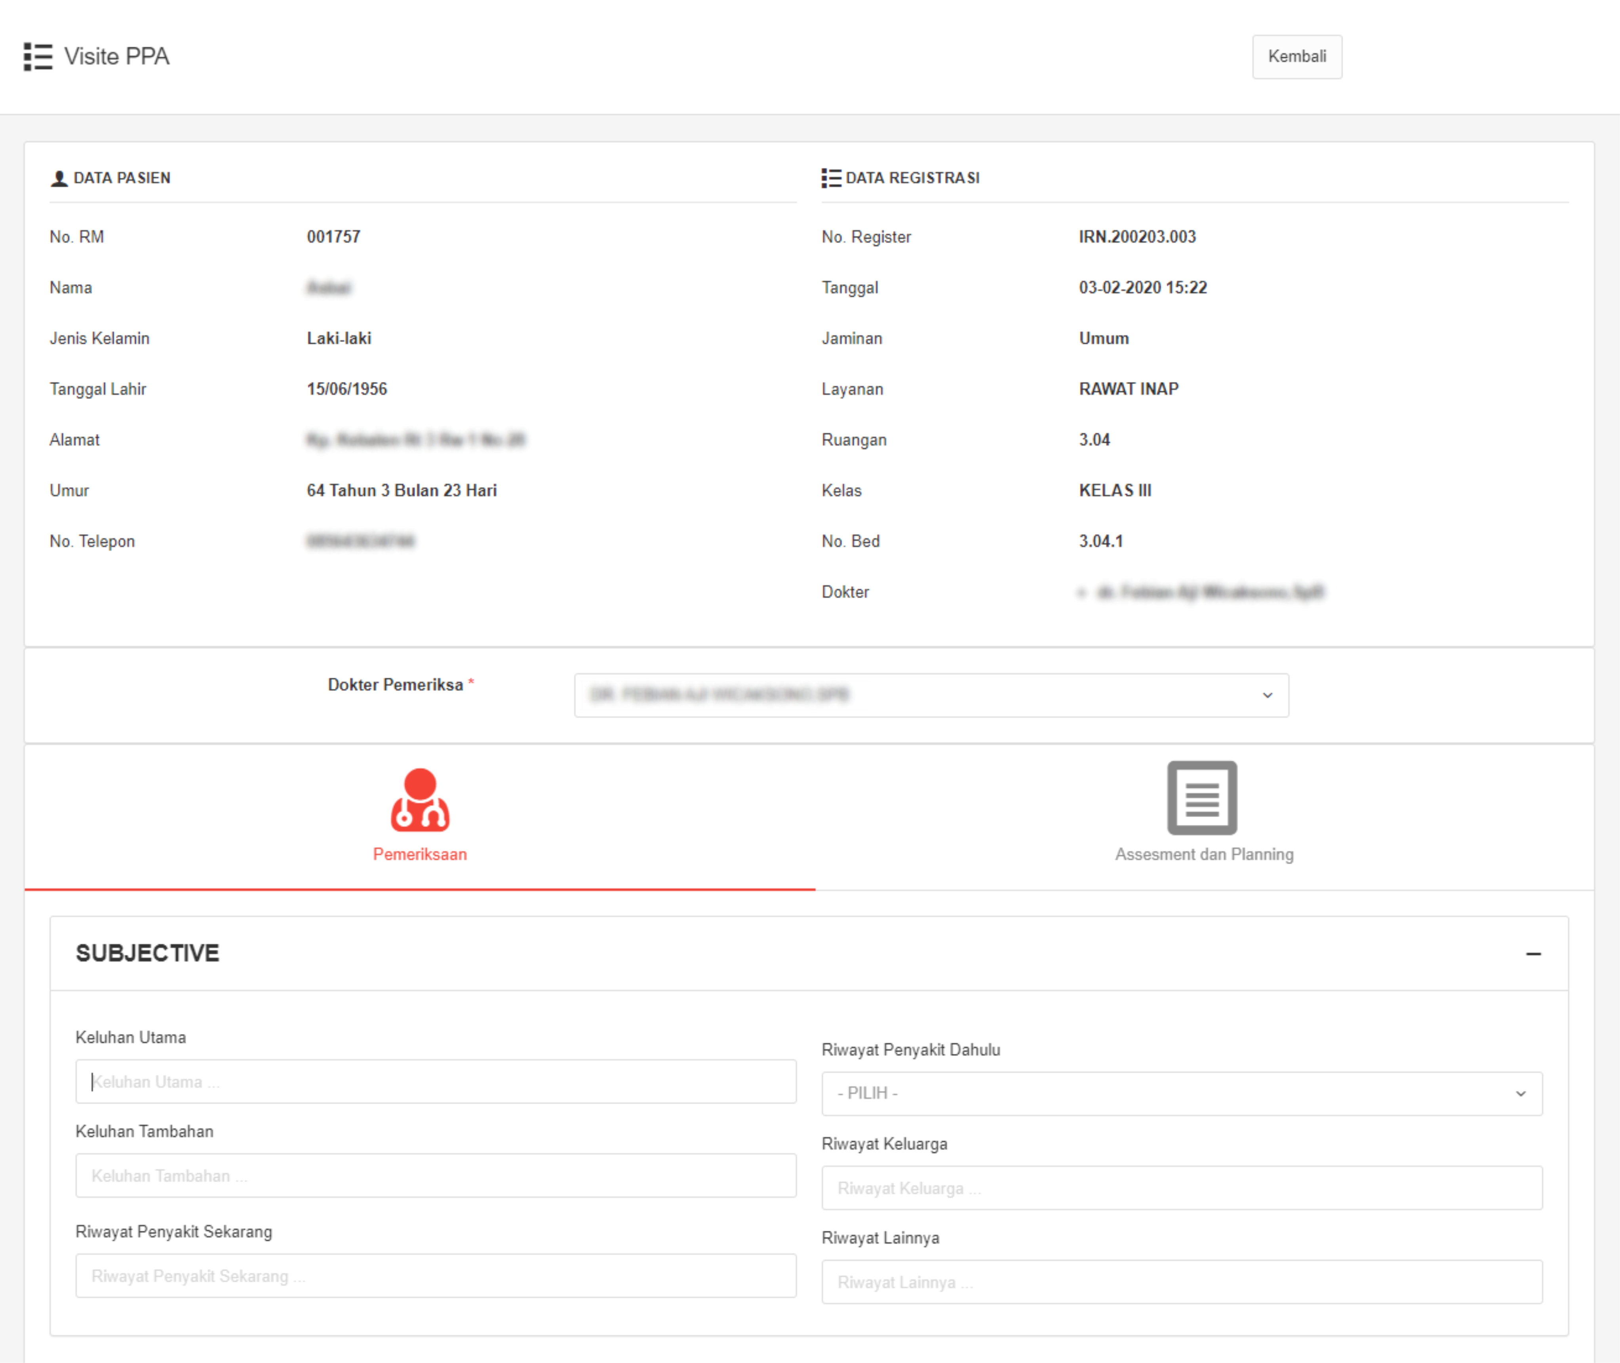Switch to Pemeriksaan tab

point(420,854)
